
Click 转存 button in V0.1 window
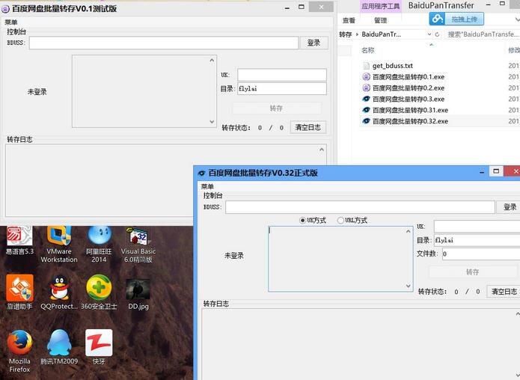pyautogui.click(x=277, y=108)
